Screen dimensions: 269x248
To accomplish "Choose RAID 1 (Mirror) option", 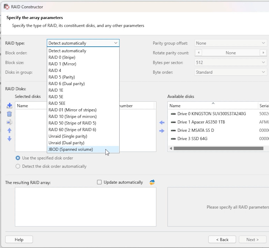I will tap(83, 64).
